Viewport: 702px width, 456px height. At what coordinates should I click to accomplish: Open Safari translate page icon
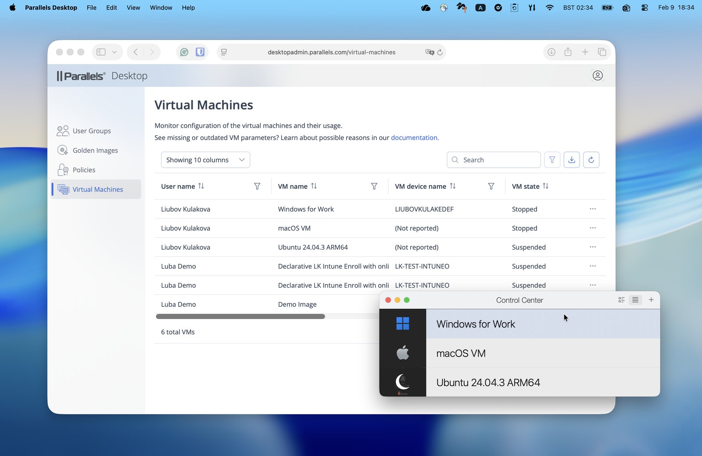point(430,52)
